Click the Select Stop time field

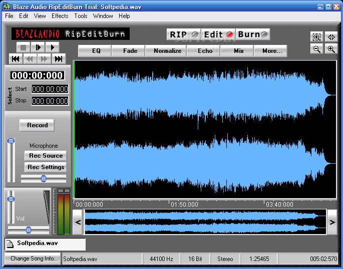50,101
